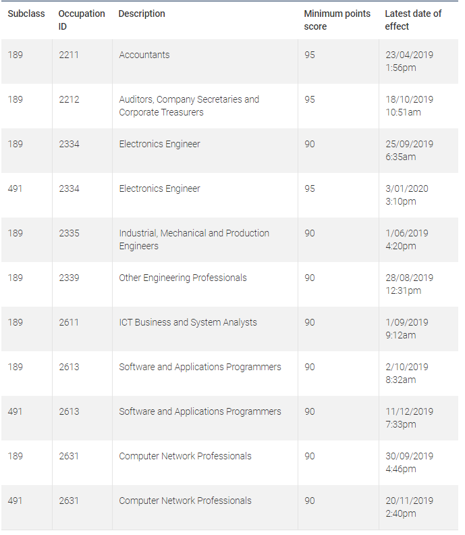
Task: Click the 11/12/2019 7:33pm date cell
Action: coord(409,417)
